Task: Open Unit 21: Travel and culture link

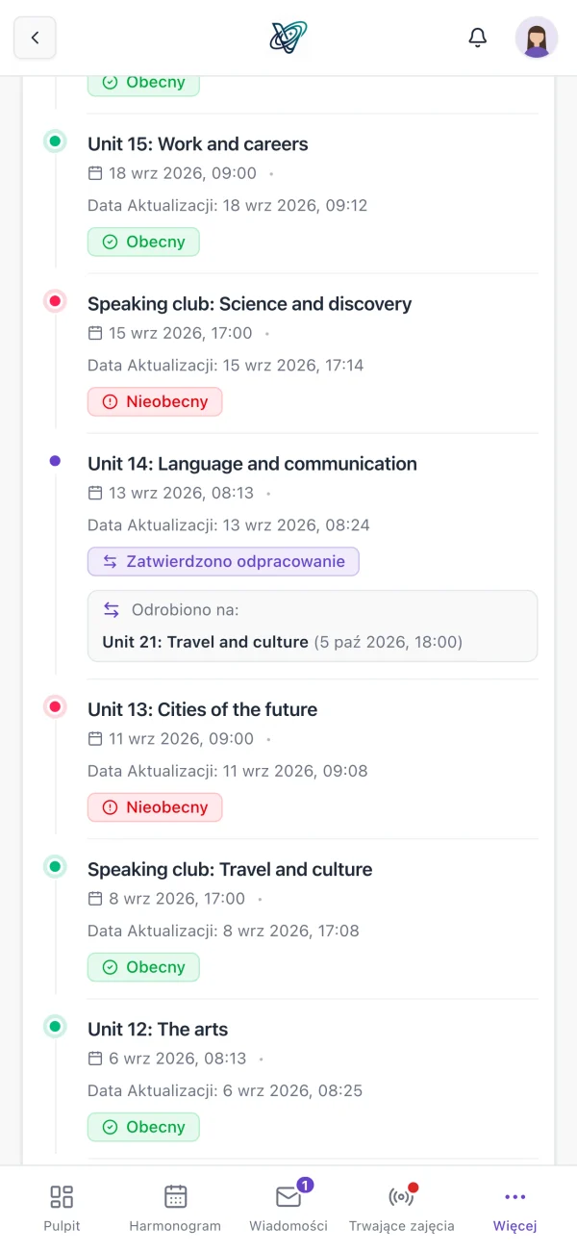Action: pos(205,642)
